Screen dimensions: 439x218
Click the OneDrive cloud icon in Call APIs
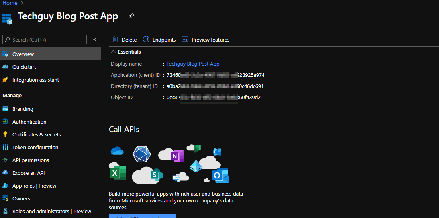point(117,151)
